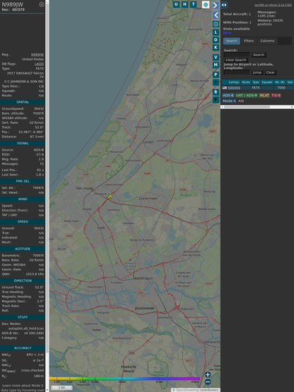Click the Clear Search button
Viewport: 294px width, 392px height.
236,60
